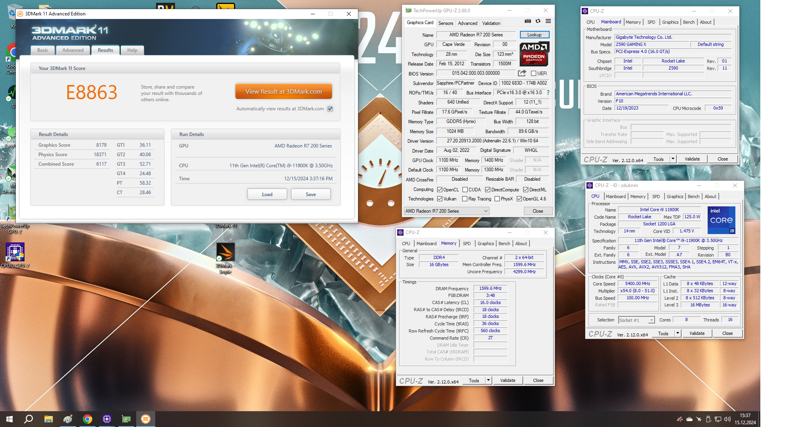This screenshot has width=792, height=427.
Task: Open Google Chrome desktop shortcut
Action: click(11, 59)
